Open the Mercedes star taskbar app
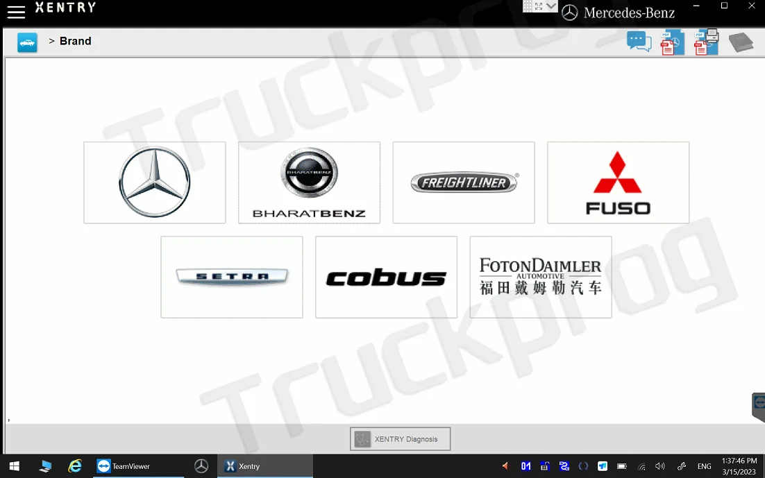 coord(201,466)
